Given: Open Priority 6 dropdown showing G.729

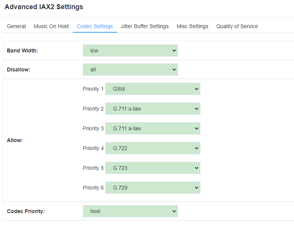Looking at the screenshot, I should coord(153,188).
